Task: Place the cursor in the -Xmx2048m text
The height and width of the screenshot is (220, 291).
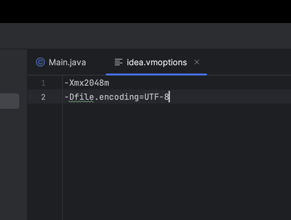Action: (87, 83)
